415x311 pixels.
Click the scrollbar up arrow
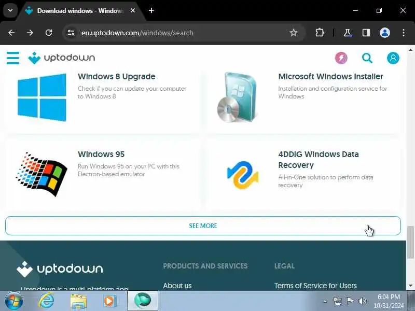410,49
